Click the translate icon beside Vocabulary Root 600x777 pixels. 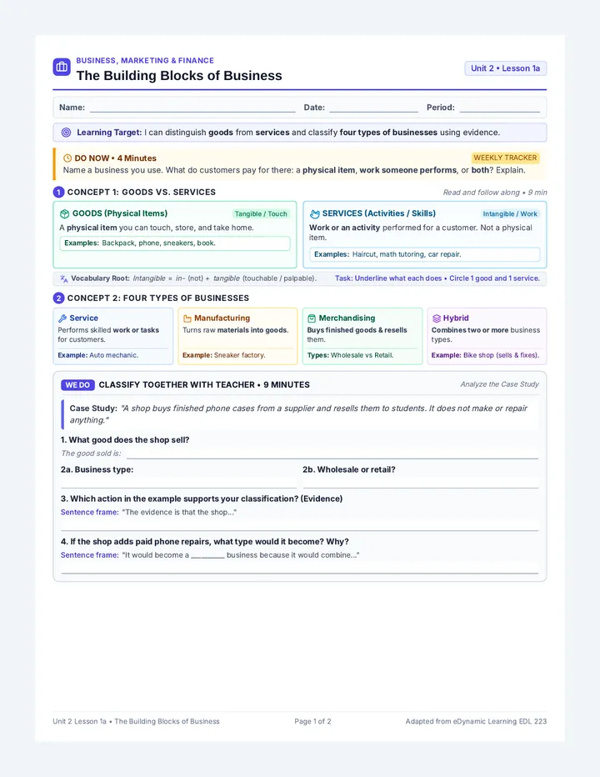[63, 278]
